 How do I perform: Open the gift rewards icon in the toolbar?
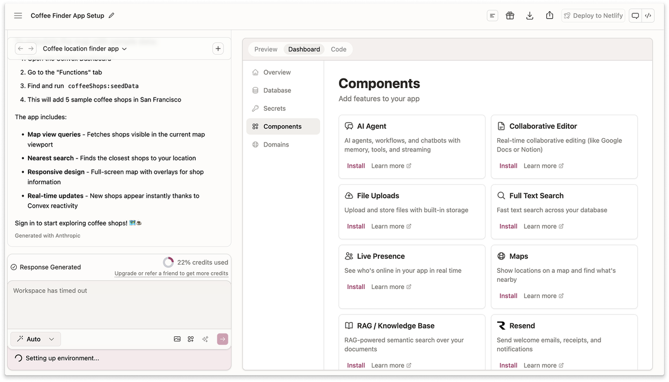[x=510, y=15]
